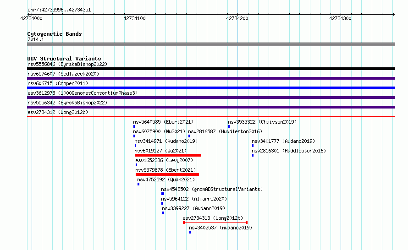The width and height of the screenshot is (408, 250).
Task: Click the blue marker under nsv5640585
Action: (134, 126)
